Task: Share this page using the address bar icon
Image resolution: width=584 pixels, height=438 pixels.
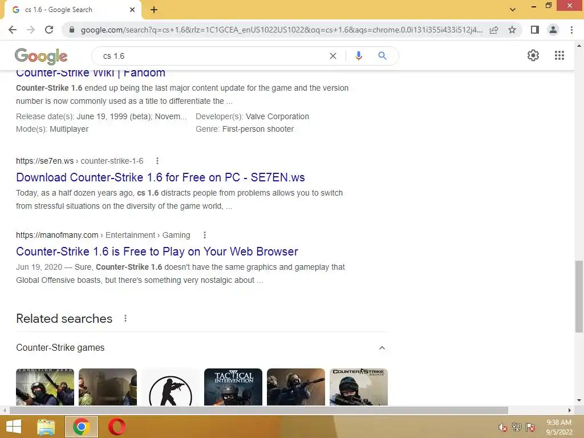Action: point(494,30)
